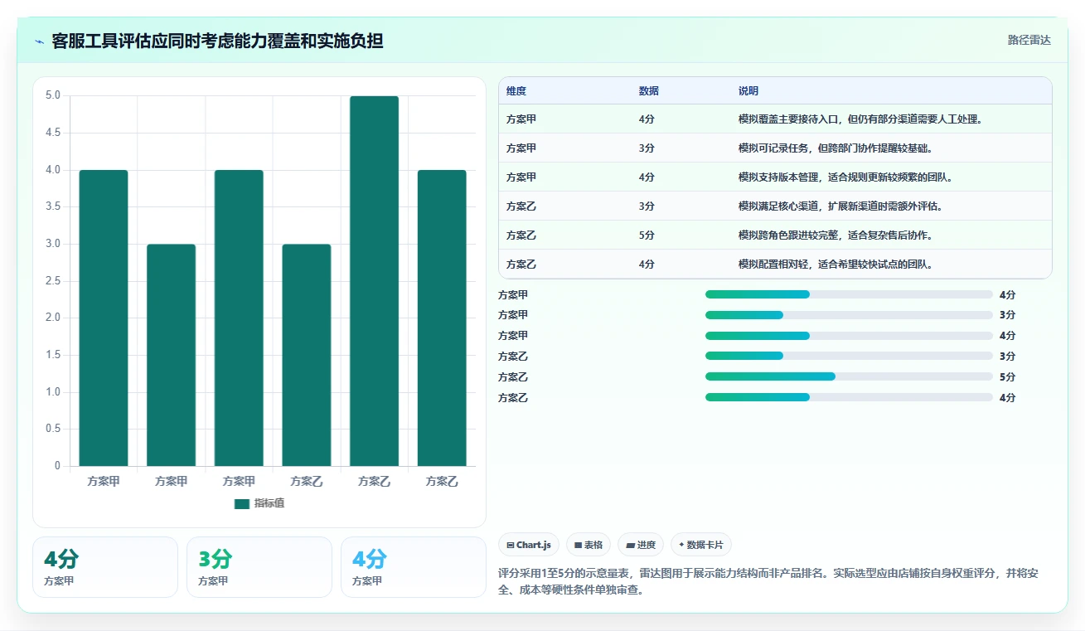Screen dimensions: 1085x631
Task: Click the 1.5 y-axis label
Action: pyautogui.click(x=53, y=355)
